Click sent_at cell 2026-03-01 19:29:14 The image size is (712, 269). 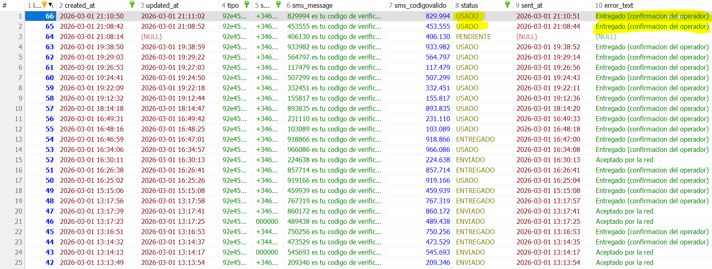(548, 57)
